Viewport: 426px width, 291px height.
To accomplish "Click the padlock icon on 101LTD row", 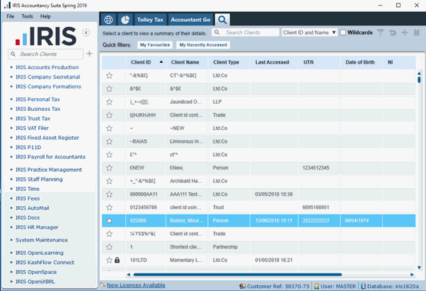I will pyautogui.click(x=117, y=260).
